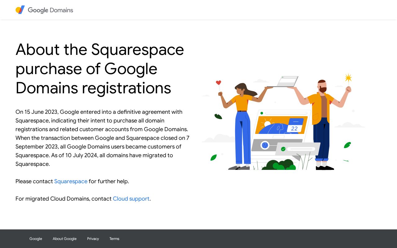Click the green checkmark badge in the illustration
The width and height of the screenshot is (397, 248).
point(283,149)
